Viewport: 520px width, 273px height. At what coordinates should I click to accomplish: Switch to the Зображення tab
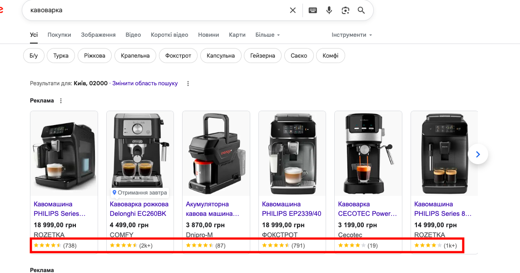point(98,35)
